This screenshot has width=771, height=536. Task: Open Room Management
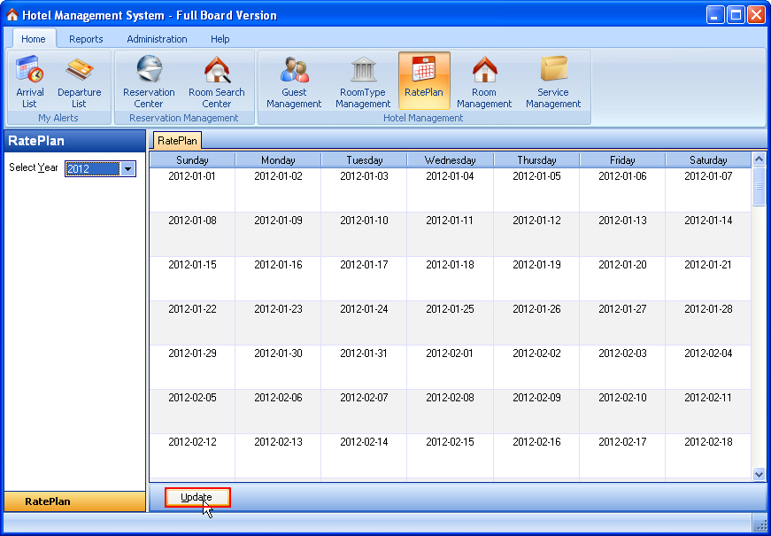484,81
